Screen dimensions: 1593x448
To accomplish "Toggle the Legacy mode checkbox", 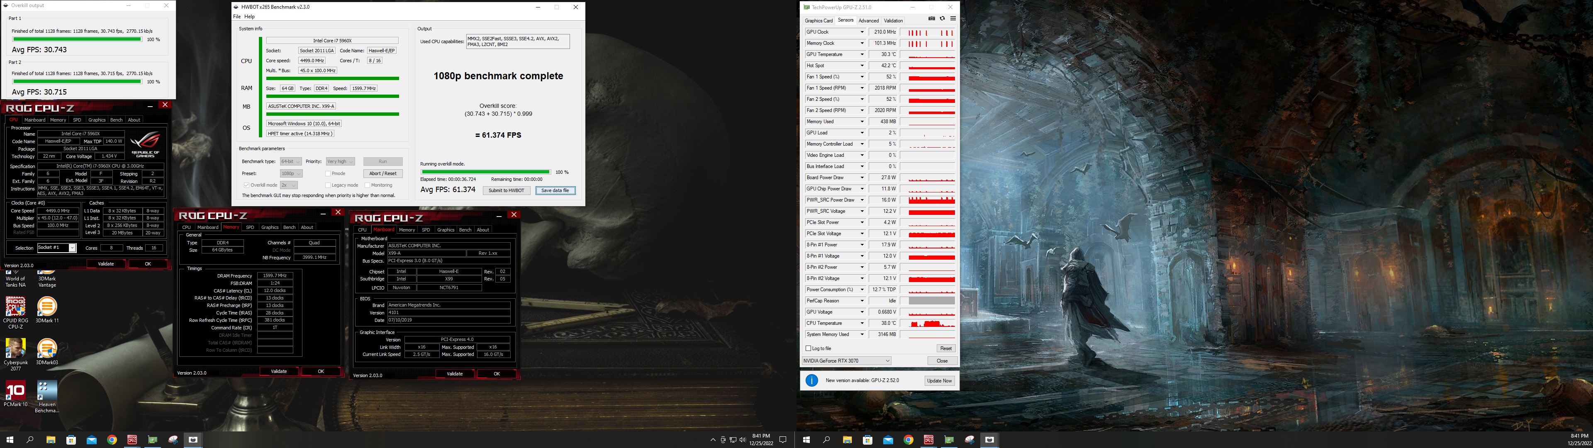I will click(328, 185).
